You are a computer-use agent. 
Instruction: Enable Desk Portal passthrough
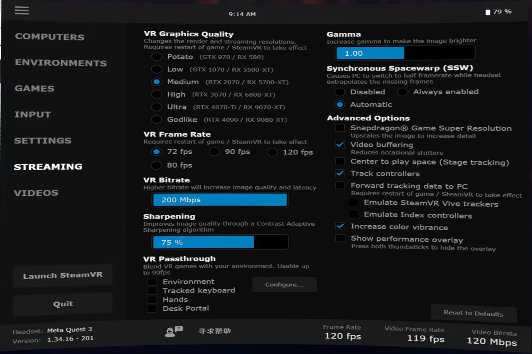coord(152,308)
